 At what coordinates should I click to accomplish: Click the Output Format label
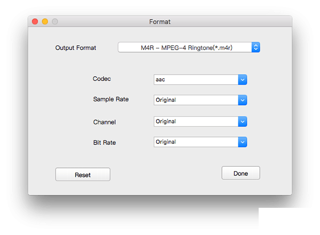pyautogui.click(x=76, y=48)
